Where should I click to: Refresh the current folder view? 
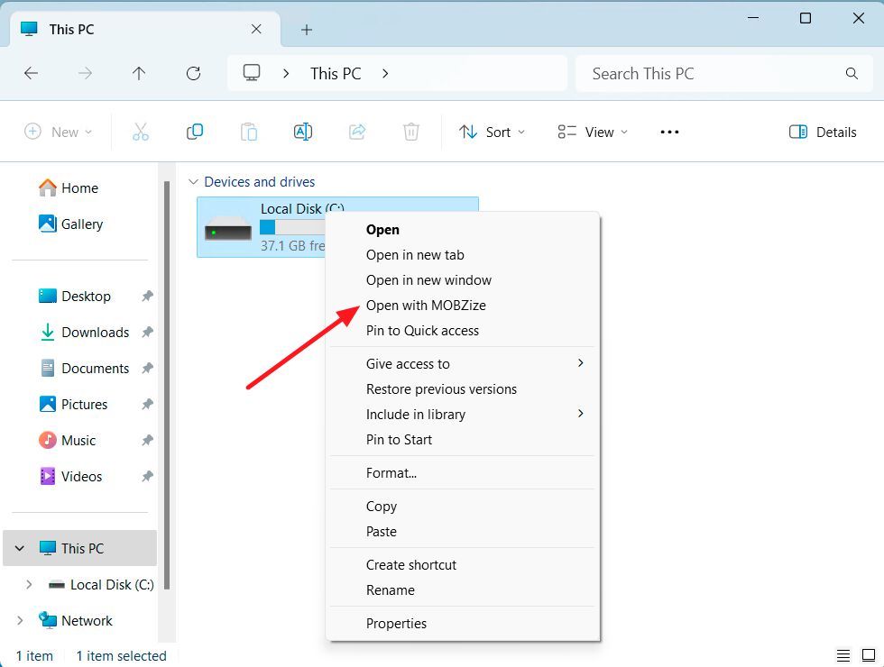coord(193,73)
